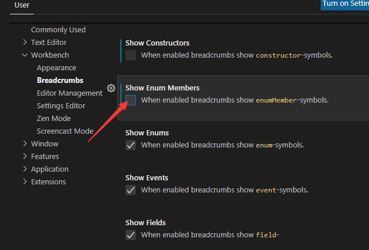Open the Settings Editor category
The width and height of the screenshot is (369, 250).
click(x=61, y=106)
